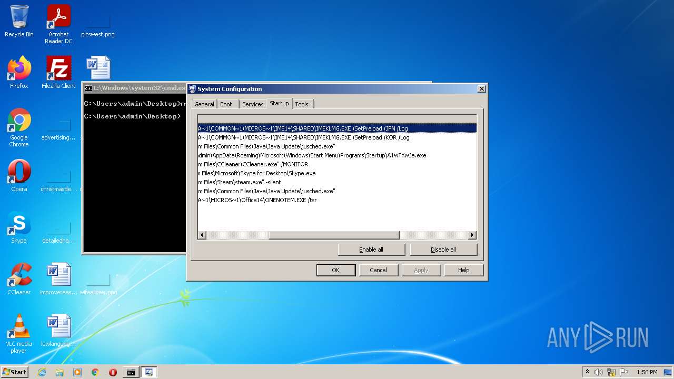Launch Skype from the desktop

[x=19, y=227]
